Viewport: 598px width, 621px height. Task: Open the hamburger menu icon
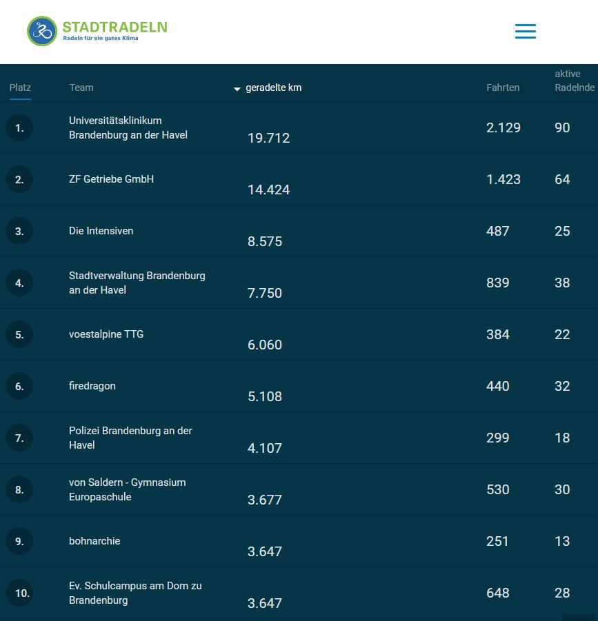pos(525,32)
